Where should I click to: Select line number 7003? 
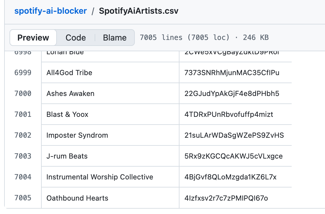pos(23,156)
